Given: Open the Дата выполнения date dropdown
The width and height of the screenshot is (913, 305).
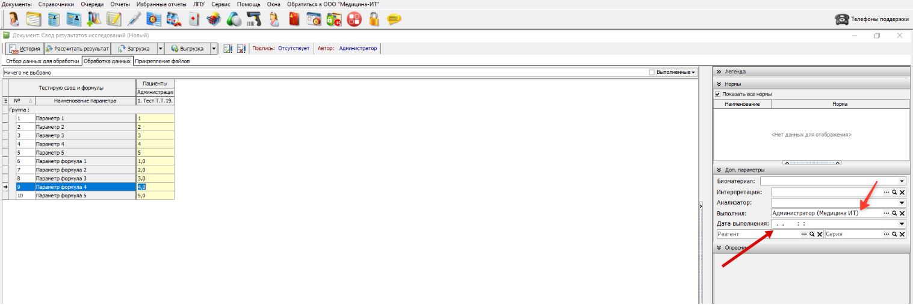Looking at the screenshot, I should tap(902, 224).
